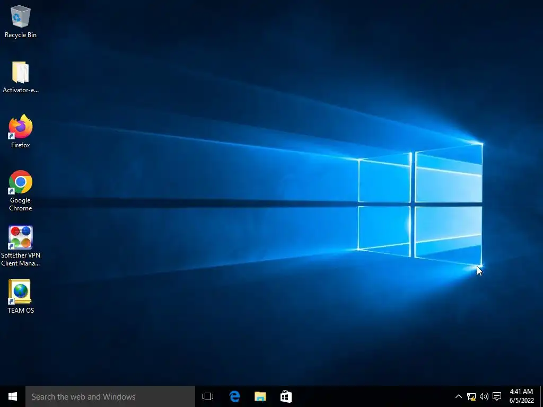Click the Show desktop strip at taskbar edge
The height and width of the screenshot is (407, 543).
tap(541, 396)
